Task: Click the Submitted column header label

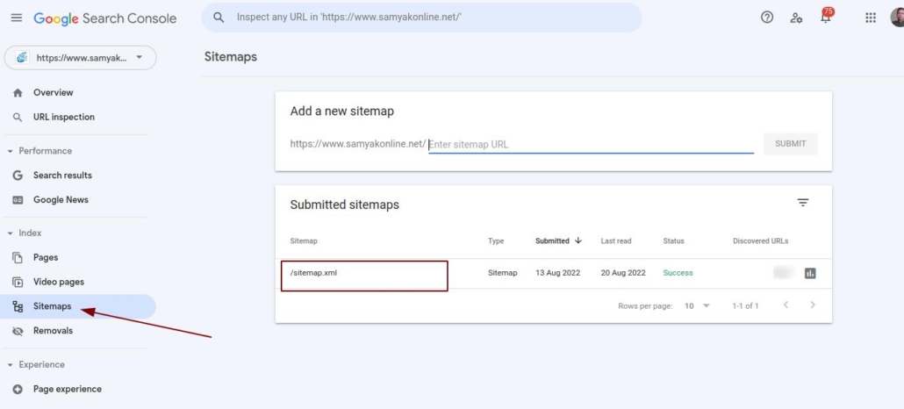Action: (552, 241)
